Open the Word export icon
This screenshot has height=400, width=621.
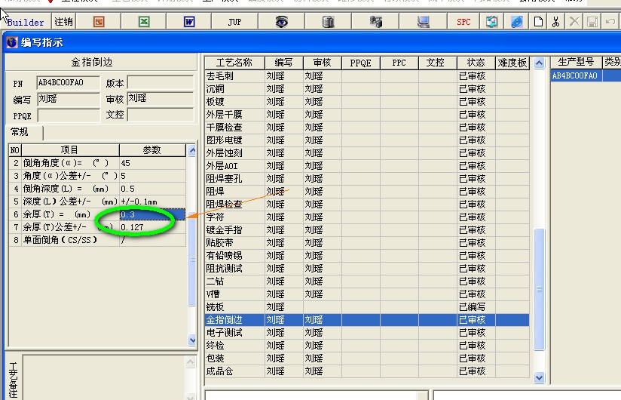tap(189, 22)
